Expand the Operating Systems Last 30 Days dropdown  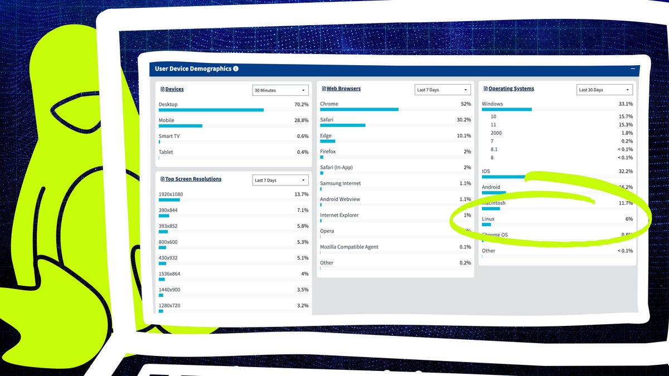(x=605, y=90)
